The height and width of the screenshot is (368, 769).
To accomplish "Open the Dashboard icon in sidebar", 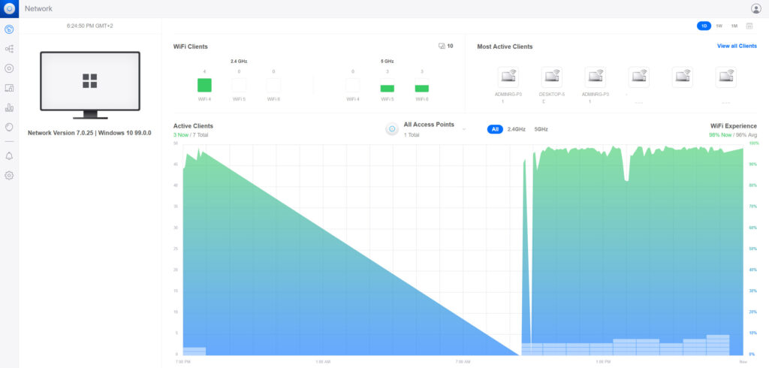I will tap(9, 30).
